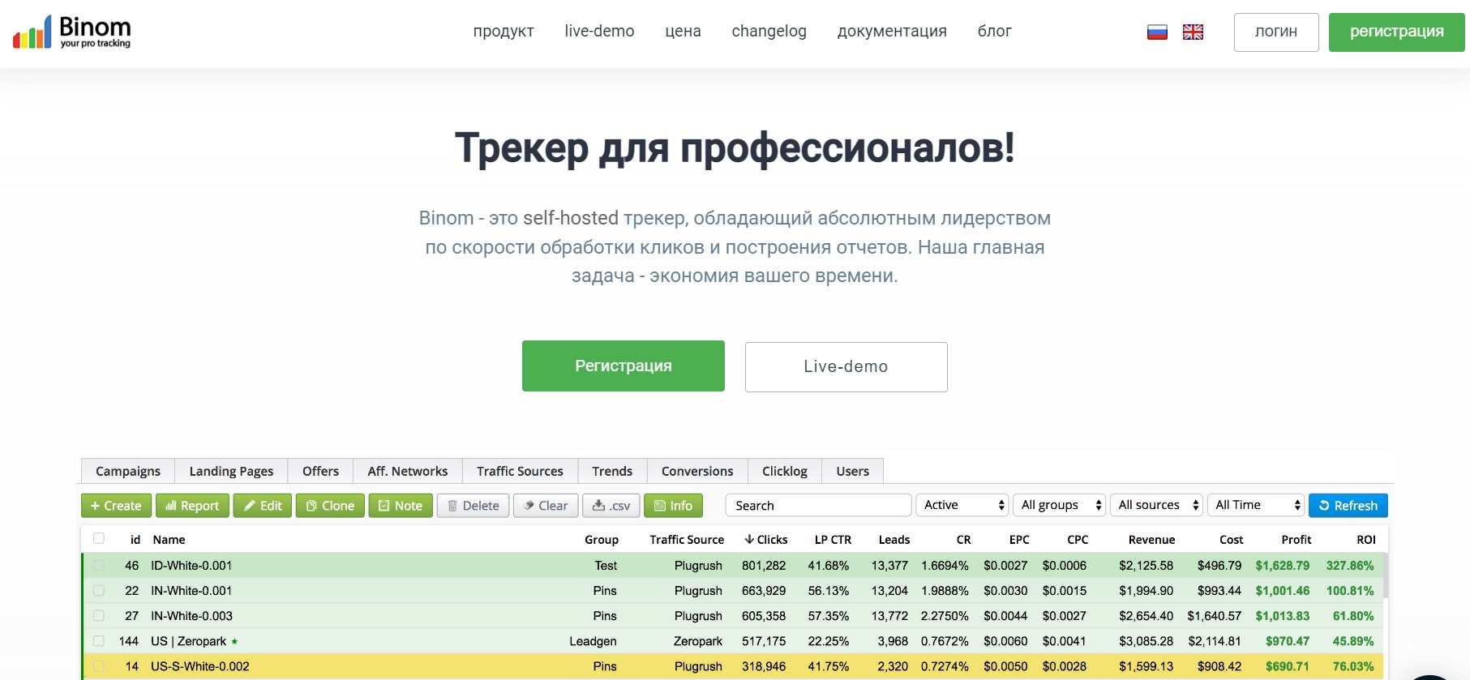Click the Clone button
Image resolution: width=1470 pixels, height=680 pixels.
click(x=330, y=505)
